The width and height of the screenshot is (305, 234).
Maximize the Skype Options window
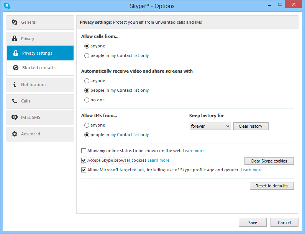point(280,5)
